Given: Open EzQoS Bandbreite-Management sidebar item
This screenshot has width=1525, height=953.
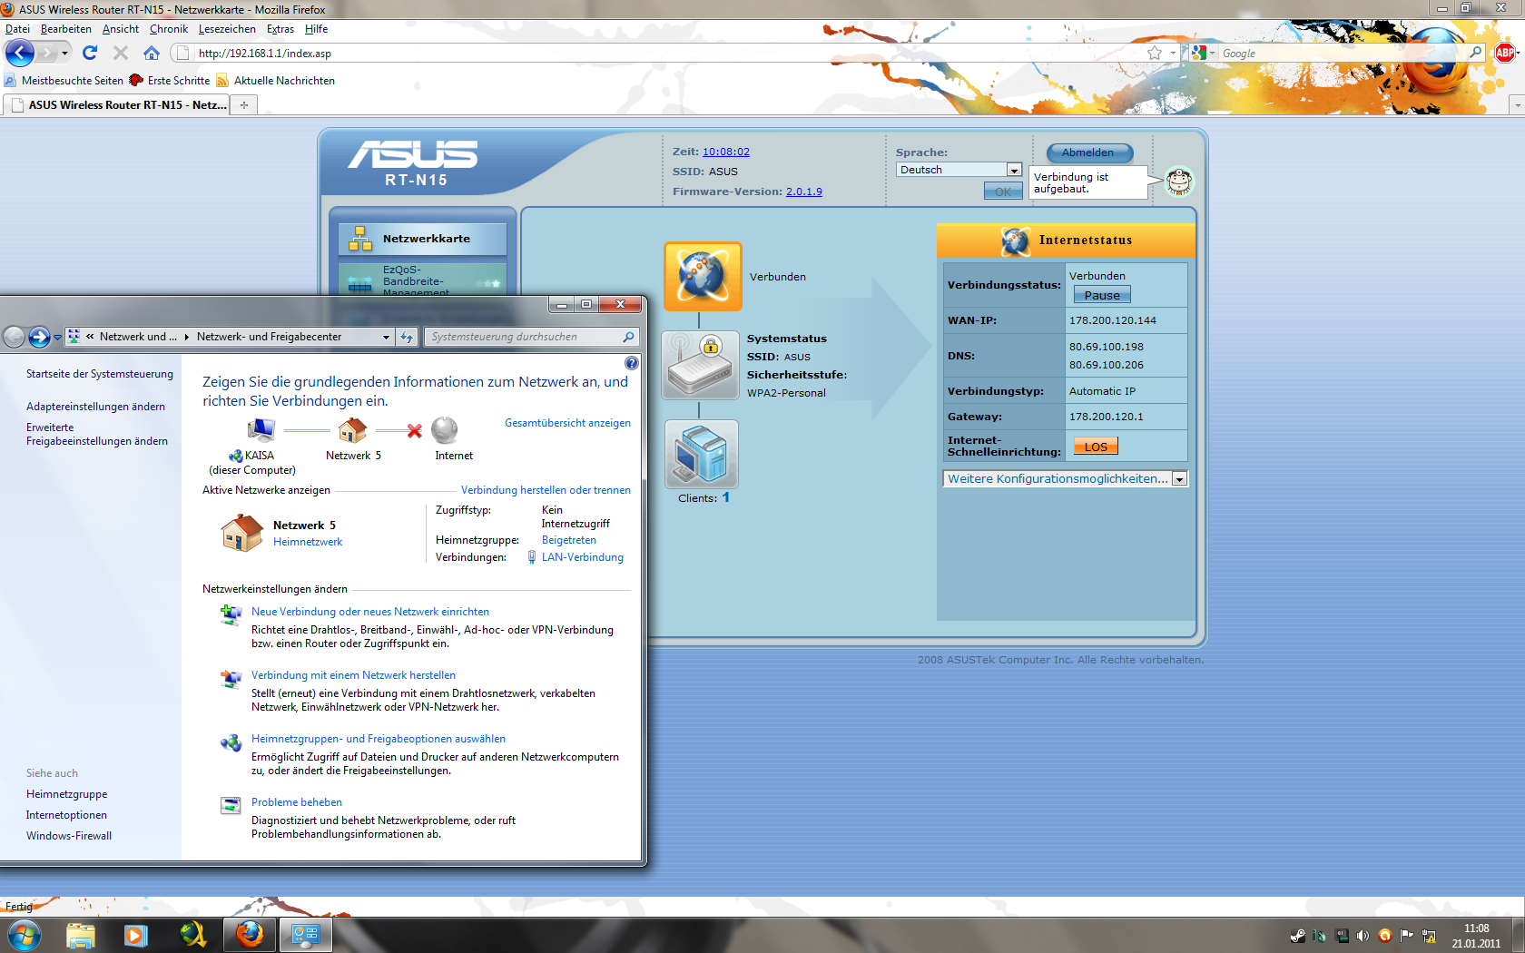Looking at the screenshot, I should (x=422, y=280).
